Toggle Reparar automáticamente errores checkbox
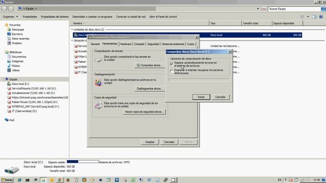The height and width of the screenshot is (183, 326). coord(172,64)
